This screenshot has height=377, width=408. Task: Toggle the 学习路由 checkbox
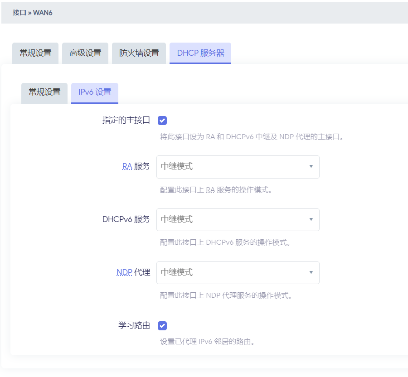(x=162, y=326)
